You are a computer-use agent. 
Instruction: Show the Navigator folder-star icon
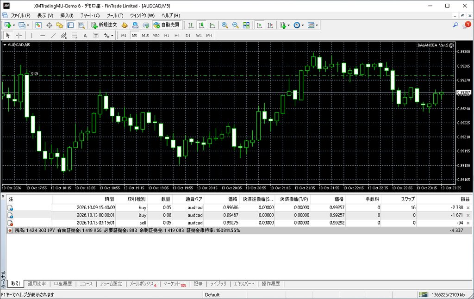60,25
